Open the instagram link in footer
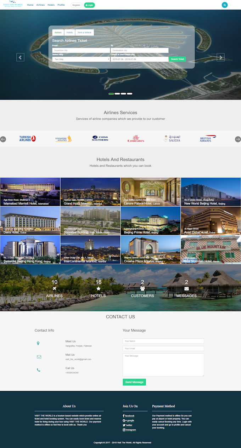Image resolution: width=241 pixels, height=448 pixels. (x=129, y=430)
